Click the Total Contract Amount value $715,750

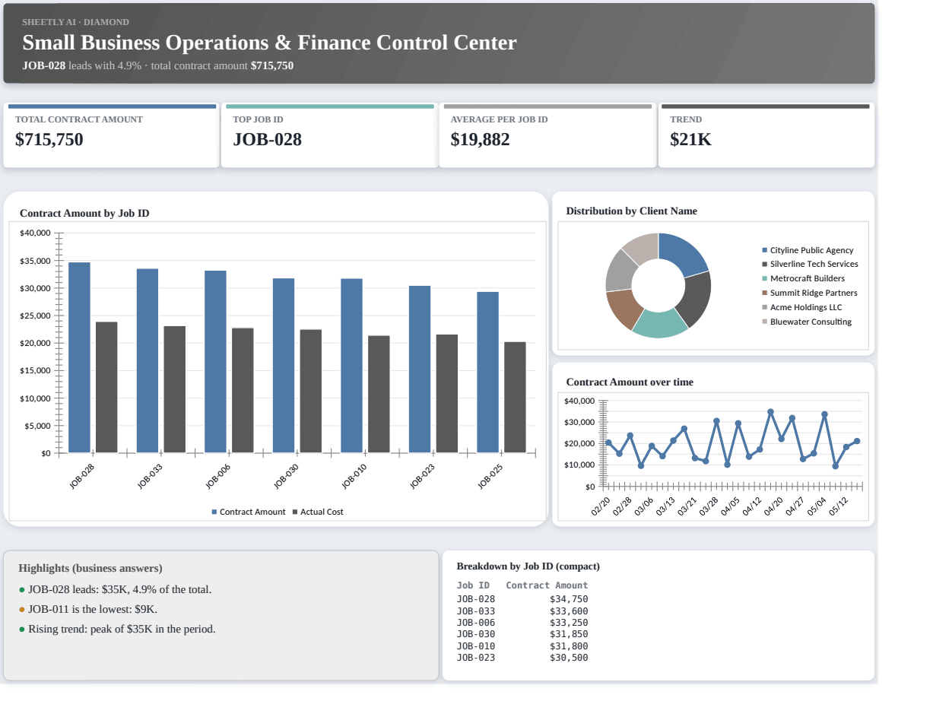49,140
